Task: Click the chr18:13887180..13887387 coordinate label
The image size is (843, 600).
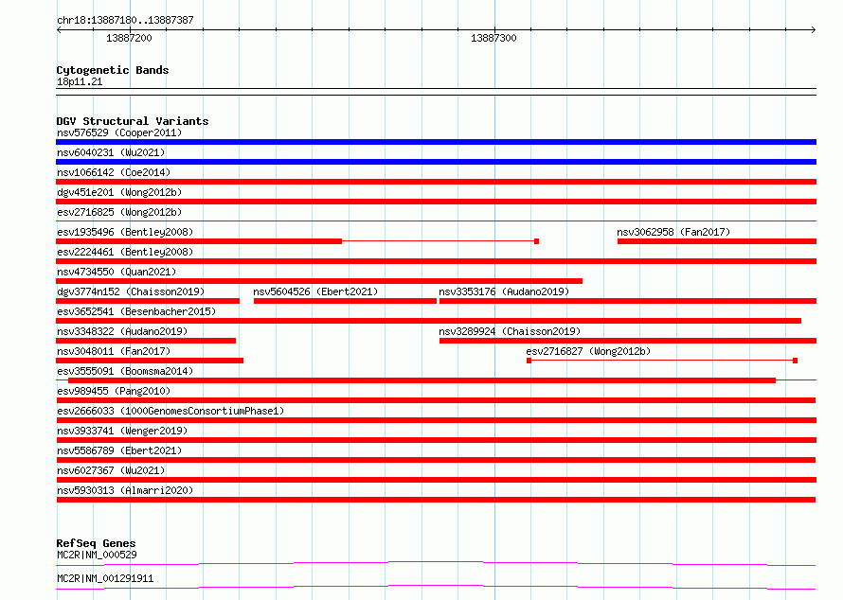Action: [x=125, y=20]
